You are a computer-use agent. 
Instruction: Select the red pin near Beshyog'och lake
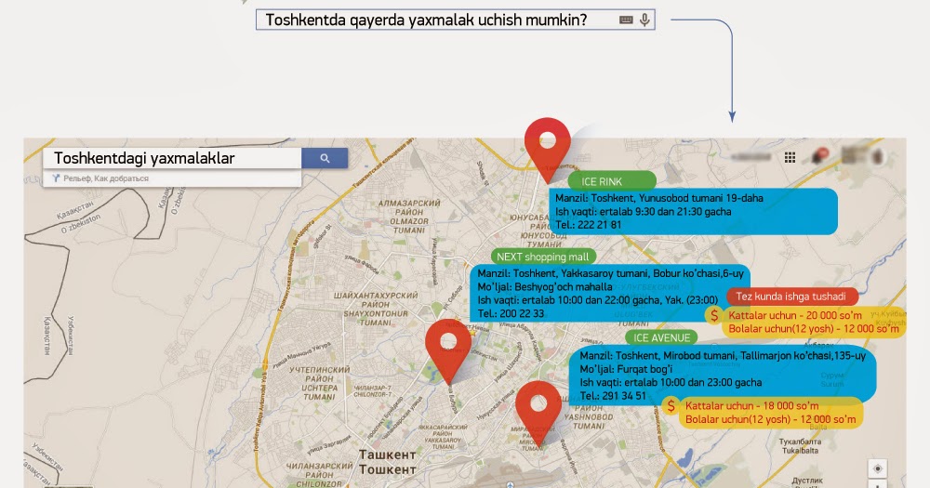[448, 351]
